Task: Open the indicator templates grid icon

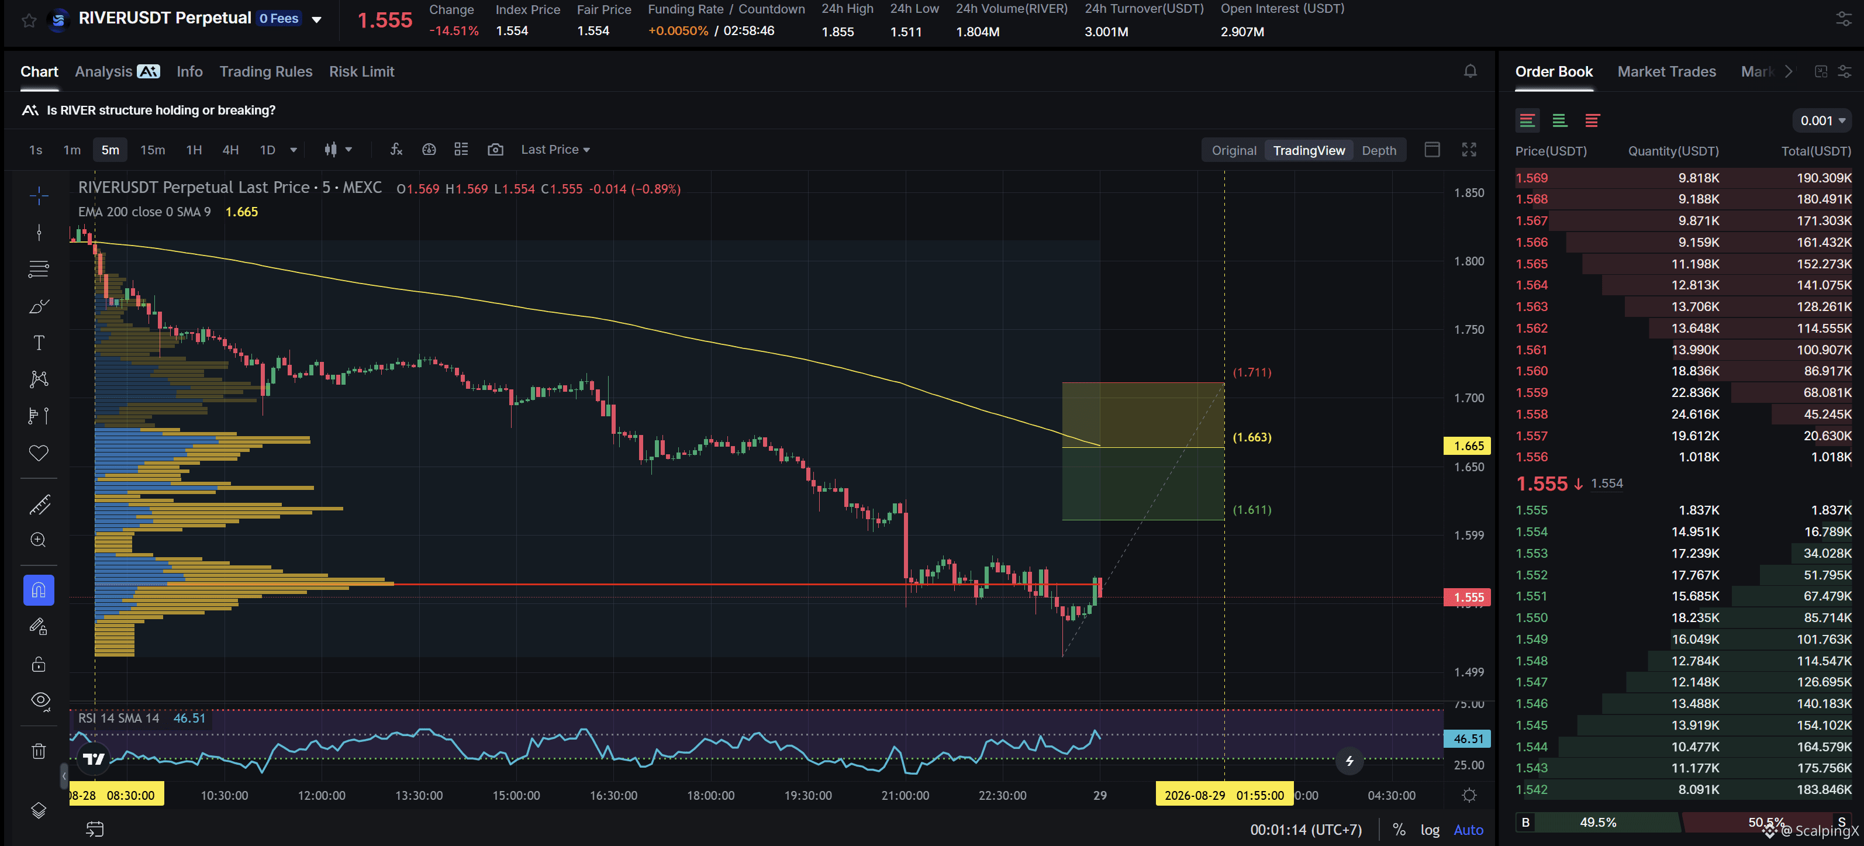Action: click(461, 150)
